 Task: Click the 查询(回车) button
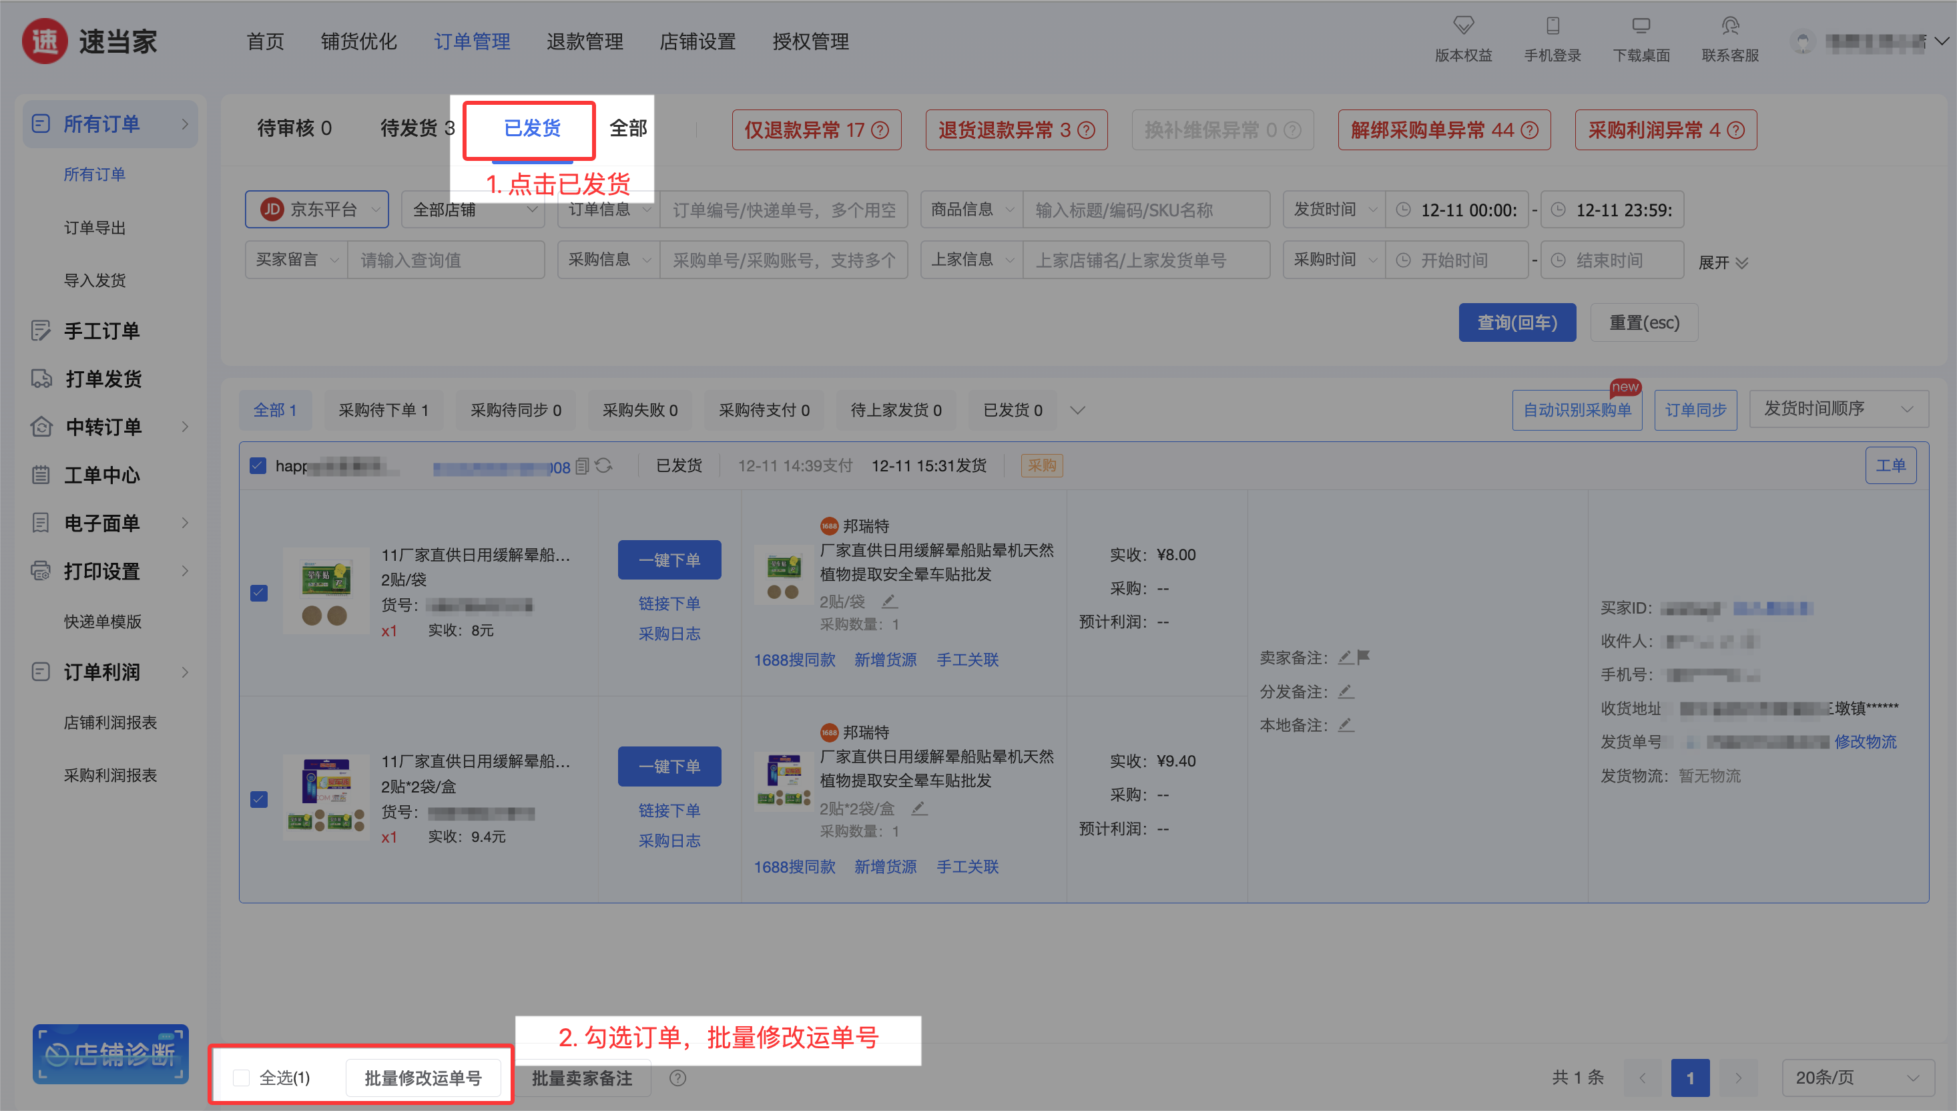[x=1516, y=322]
